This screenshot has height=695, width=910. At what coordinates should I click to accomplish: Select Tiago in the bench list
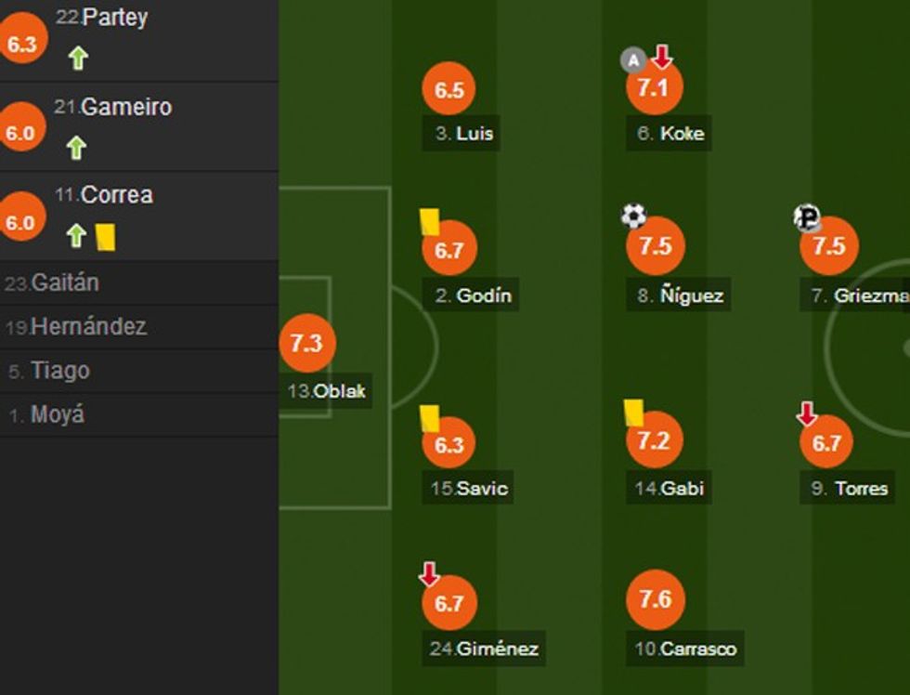point(60,371)
